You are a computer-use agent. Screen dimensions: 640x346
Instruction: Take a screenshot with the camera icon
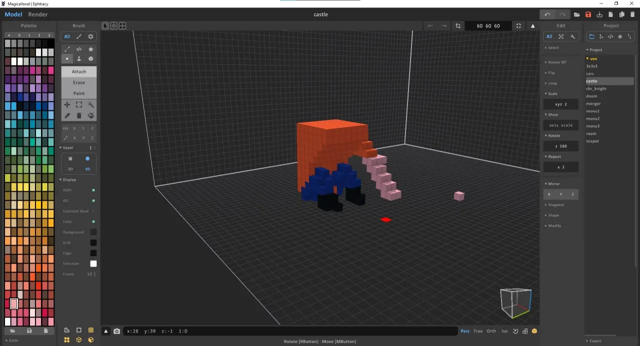tap(116, 331)
